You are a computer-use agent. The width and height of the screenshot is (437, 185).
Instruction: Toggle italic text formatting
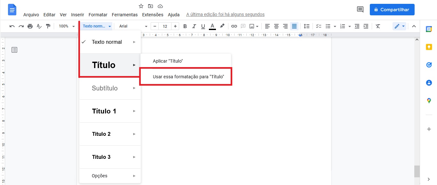tap(194, 26)
